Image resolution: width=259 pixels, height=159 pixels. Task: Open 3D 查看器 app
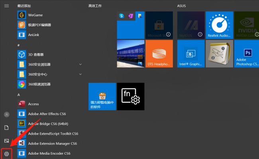click(49, 54)
